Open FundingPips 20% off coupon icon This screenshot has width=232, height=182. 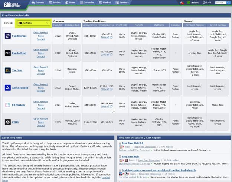click(111, 37)
